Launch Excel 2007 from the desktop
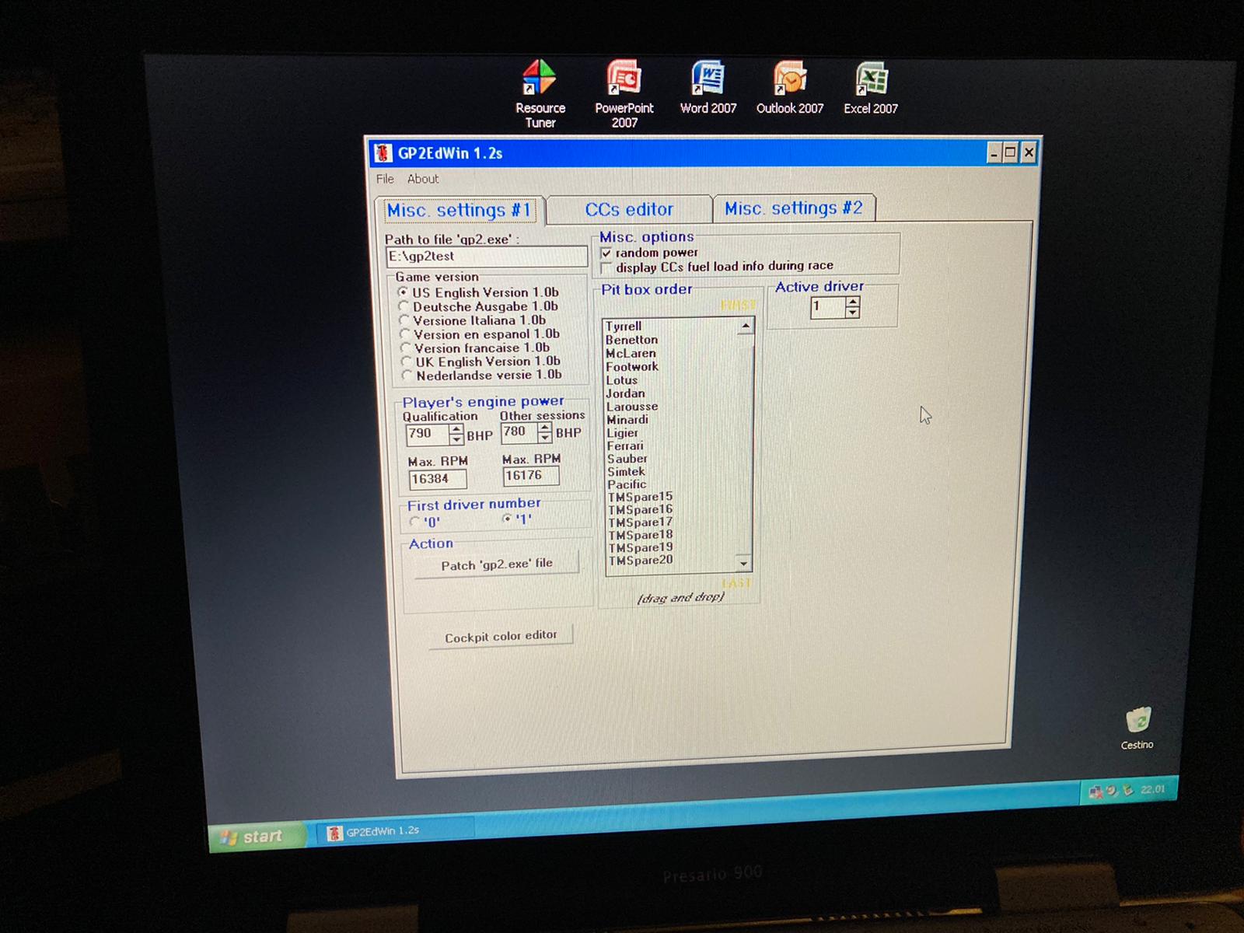This screenshot has width=1244, height=933. [x=871, y=82]
